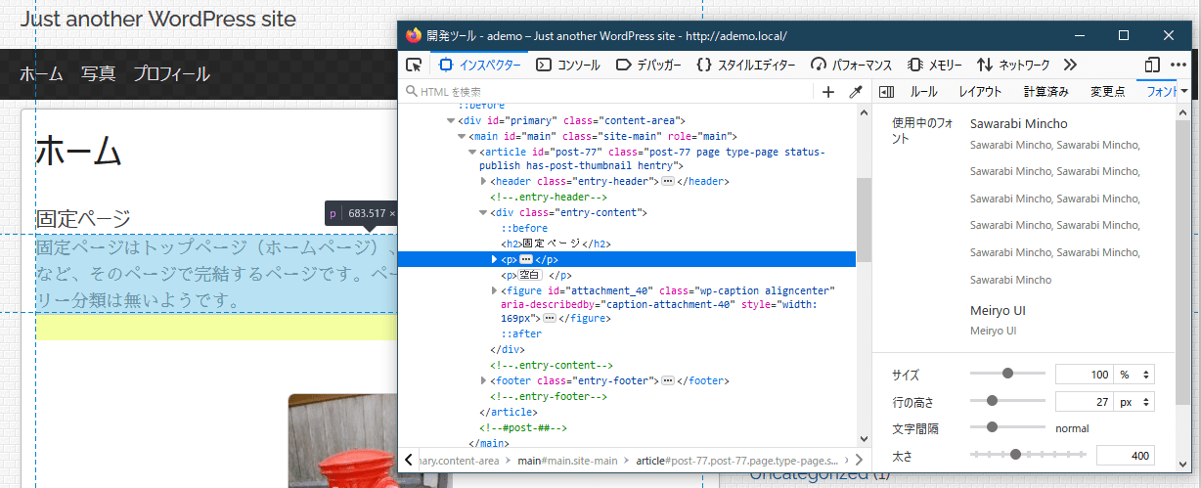Viewport: 1201px width, 488px height.
Task: Click the Sawarabi Mincho font name
Action: click(1019, 124)
